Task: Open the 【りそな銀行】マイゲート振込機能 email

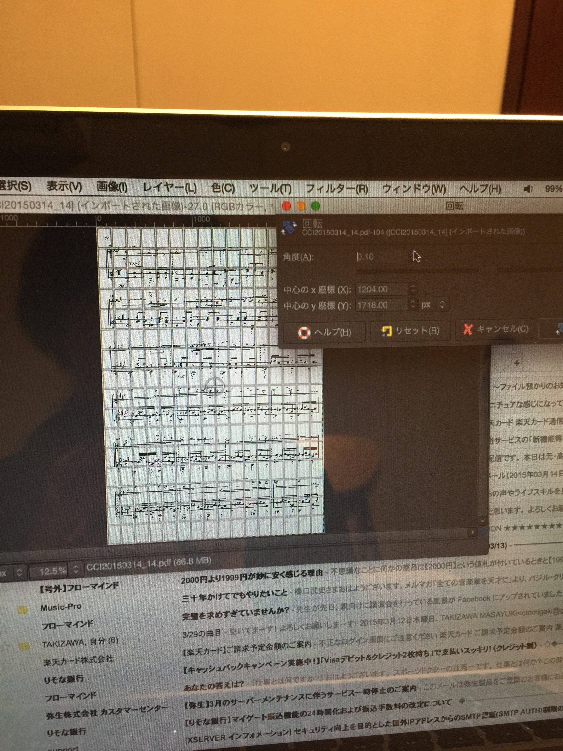Action: 318,713
